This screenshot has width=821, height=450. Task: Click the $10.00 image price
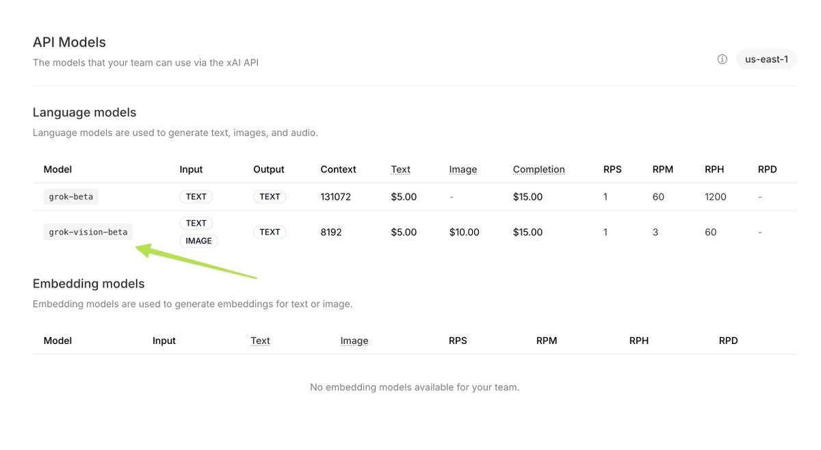click(465, 233)
